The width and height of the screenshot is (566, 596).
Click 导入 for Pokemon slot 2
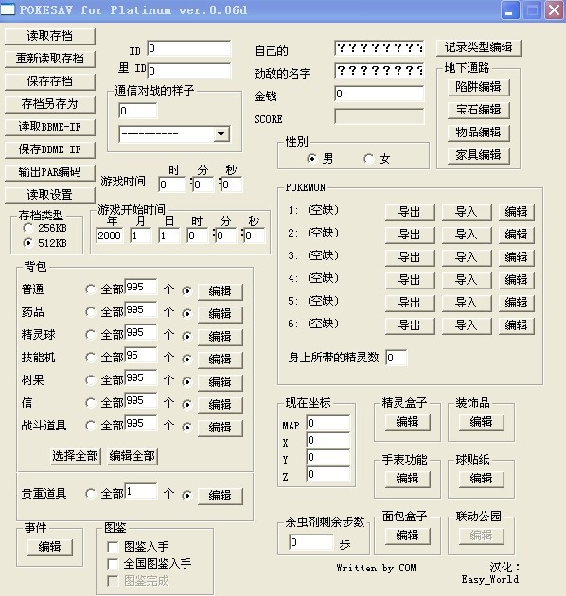(467, 235)
